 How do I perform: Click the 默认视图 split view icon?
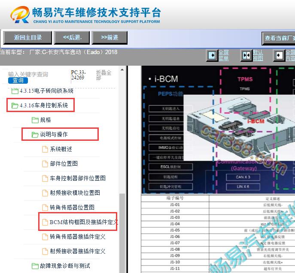[246, 55]
